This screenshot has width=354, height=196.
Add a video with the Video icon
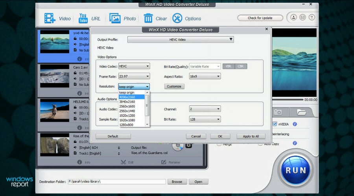coord(50,18)
